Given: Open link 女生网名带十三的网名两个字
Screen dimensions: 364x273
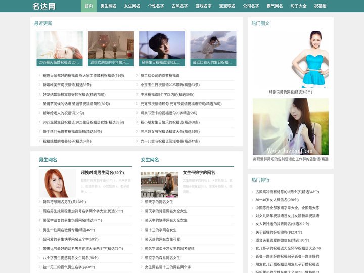Looking at the screenshot, I should pyautogui.click(x=168, y=267).
